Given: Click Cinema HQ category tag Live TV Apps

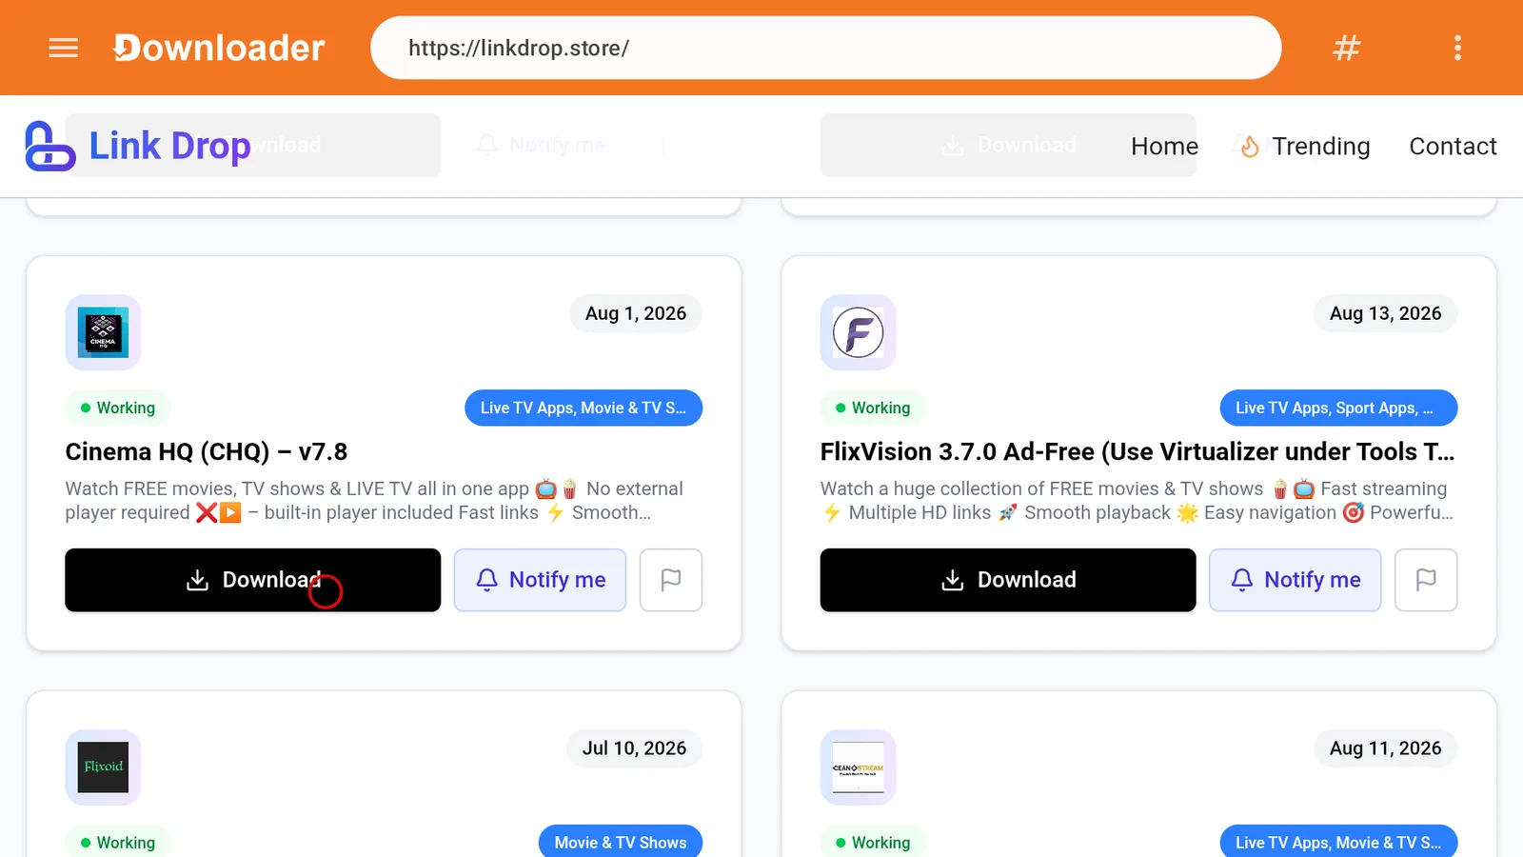Looking at the screenshot, I should point(583,408).
